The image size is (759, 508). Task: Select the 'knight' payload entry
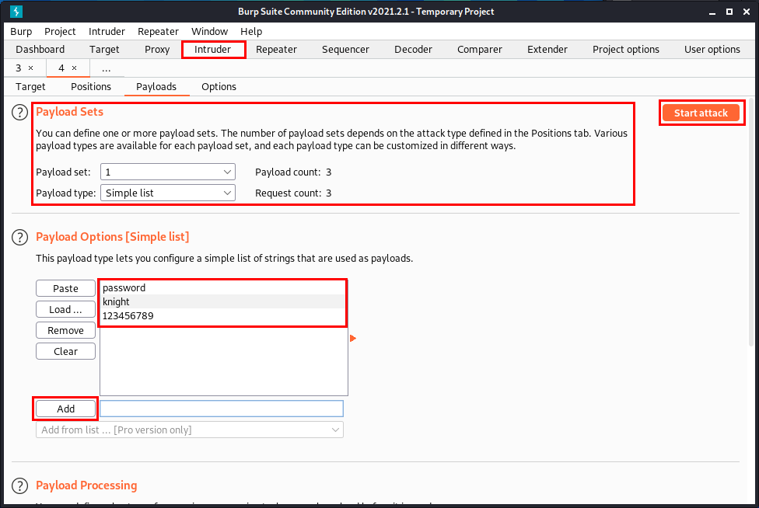(224, 301)
